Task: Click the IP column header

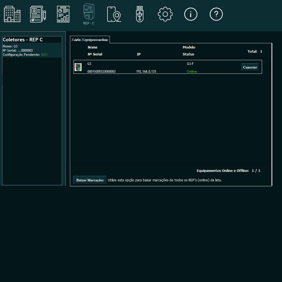Action: (x=139, y=54)
